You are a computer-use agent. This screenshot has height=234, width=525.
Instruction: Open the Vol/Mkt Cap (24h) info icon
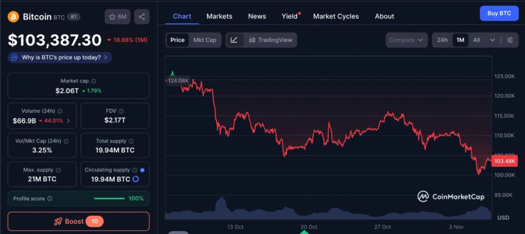pyautogui.click(x=66, y=141)
